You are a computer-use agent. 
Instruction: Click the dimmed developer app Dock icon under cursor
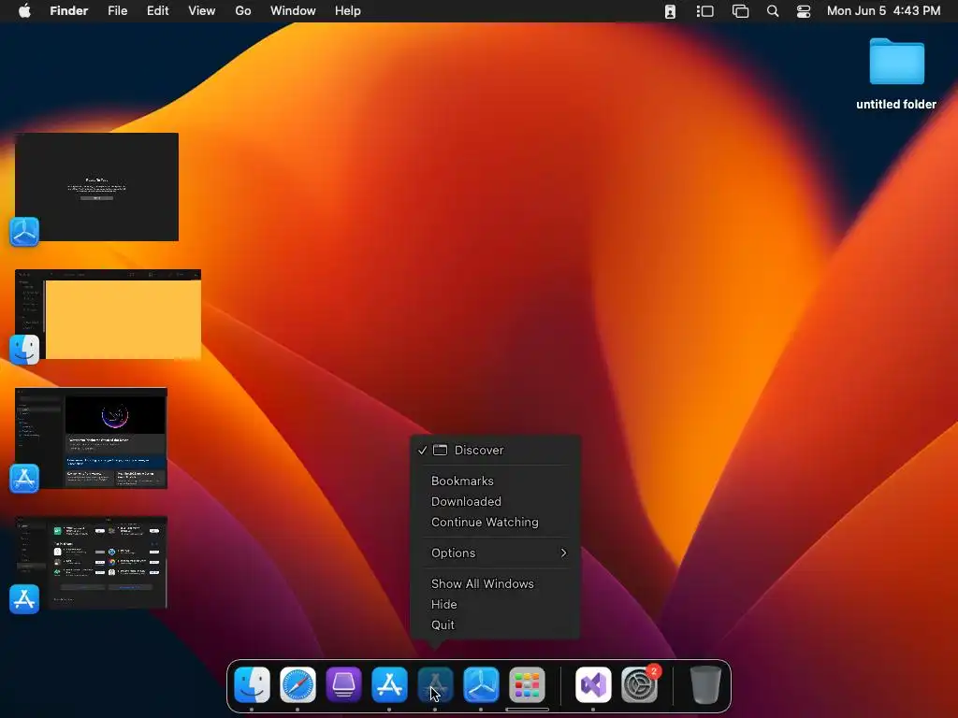435,684
